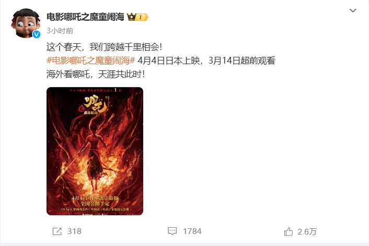The height and width of the screenshot is (246, 369).
Task: Like the post with thumbs-up icon
Action: point(289,231)
